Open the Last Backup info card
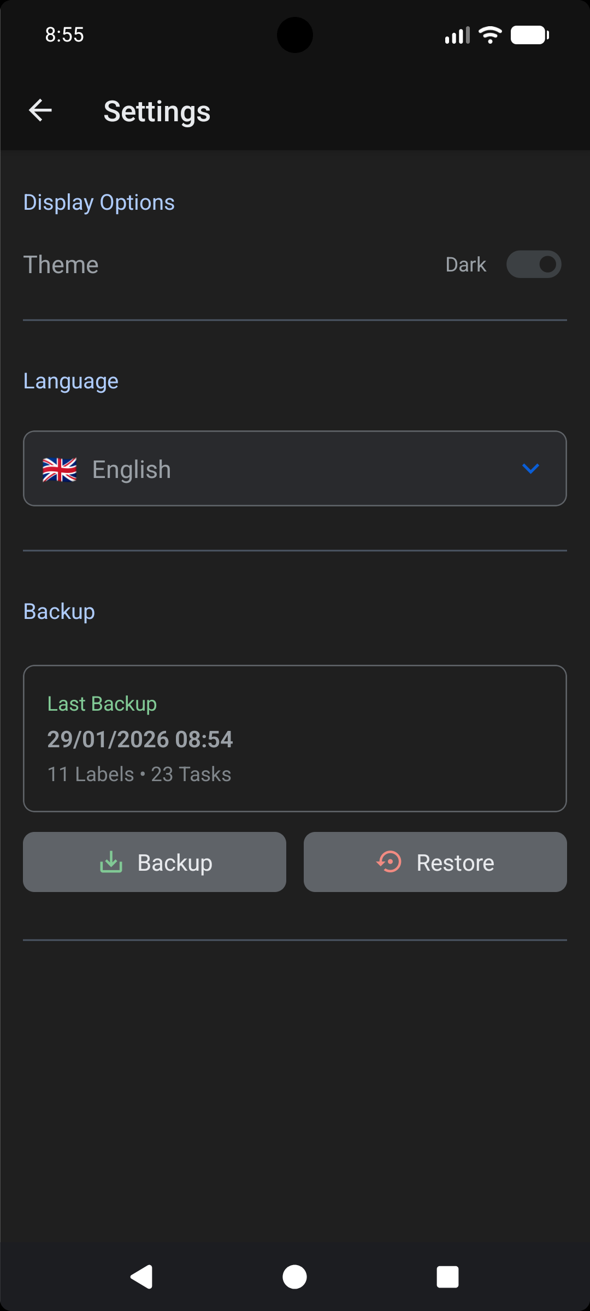 pos(295,739)
